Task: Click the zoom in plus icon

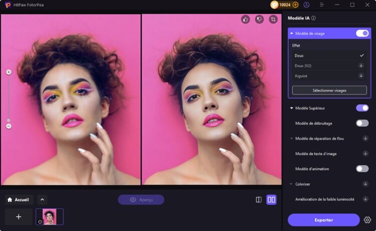Action: (9, 72)
